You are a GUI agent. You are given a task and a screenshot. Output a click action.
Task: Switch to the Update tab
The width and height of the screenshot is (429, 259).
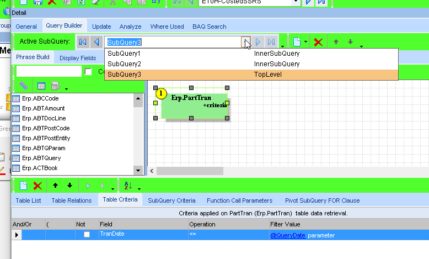101,27
